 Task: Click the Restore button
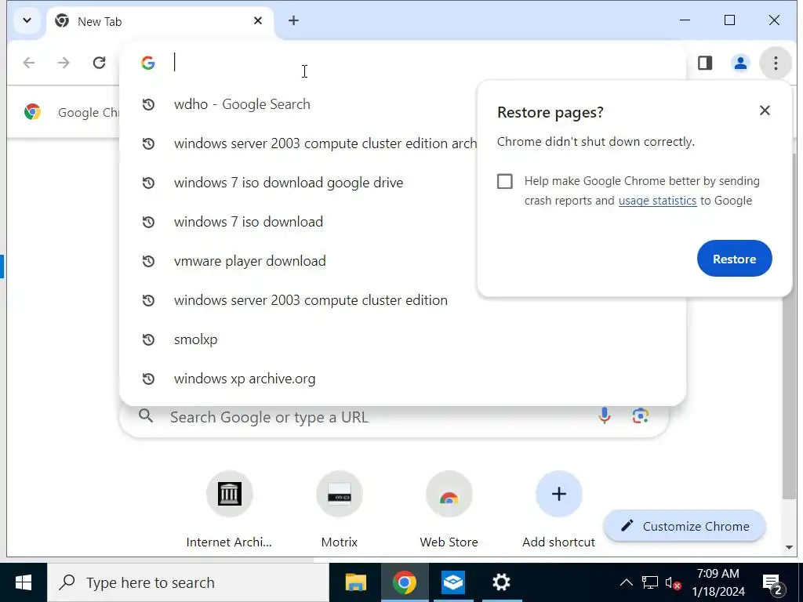click(734, 259)
